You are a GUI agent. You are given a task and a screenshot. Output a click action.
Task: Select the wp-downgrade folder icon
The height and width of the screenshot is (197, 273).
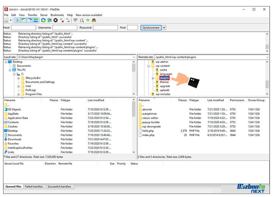click(140, 127)
